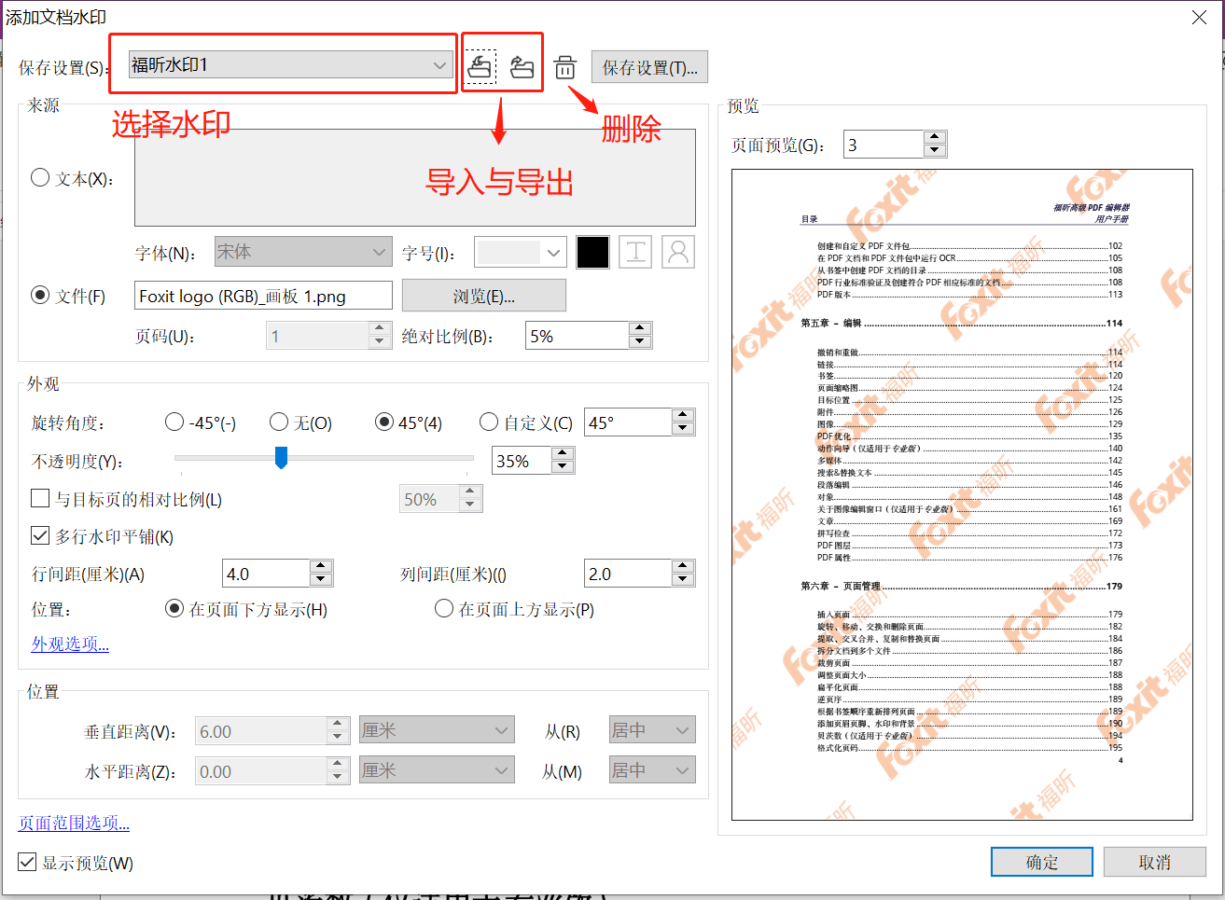Increase custom rotation angle with up arrow
Screen dimensions: 1225x900
coord(684,415)
